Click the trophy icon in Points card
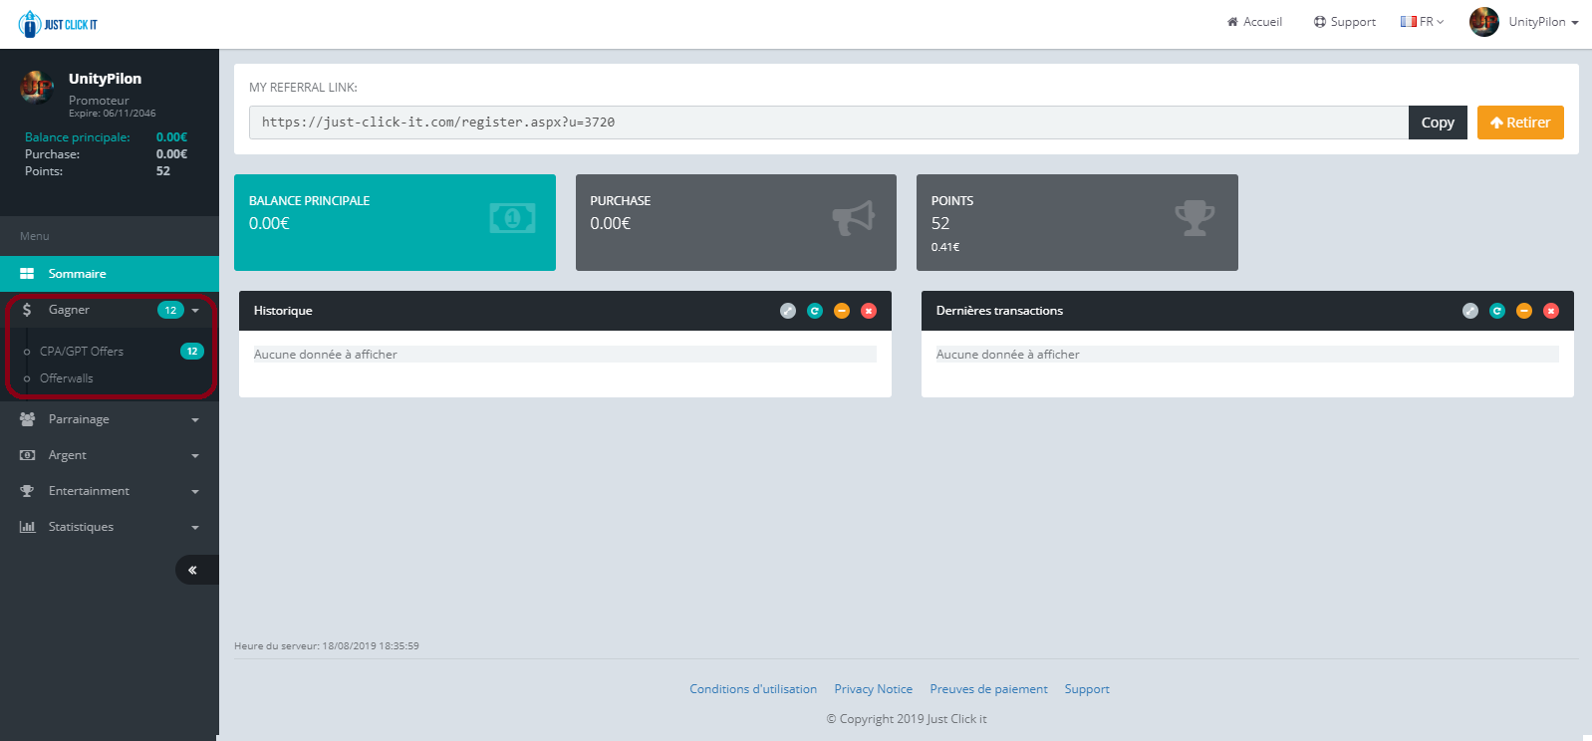Screen dimensions: 1592x741 [1194, 218]
